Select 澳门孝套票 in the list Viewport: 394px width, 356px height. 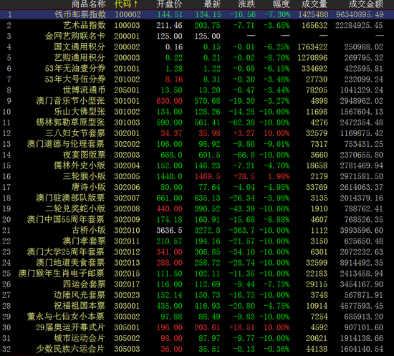[x=85, y=241]
